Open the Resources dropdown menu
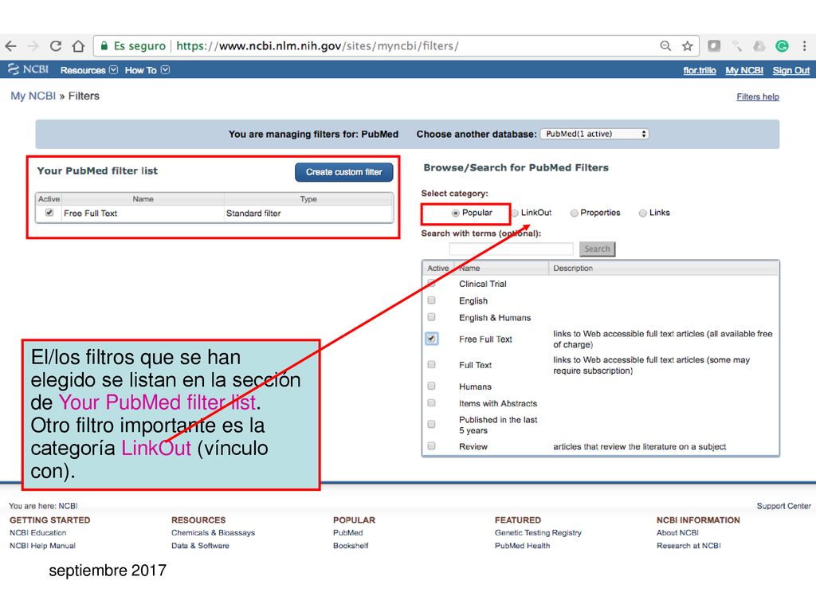 click(88, 70)
